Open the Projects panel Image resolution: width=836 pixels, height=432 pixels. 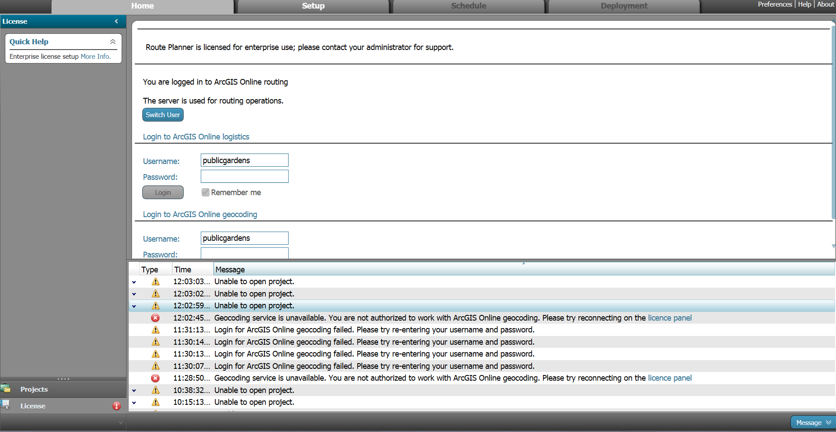pyautogui.click(x=63, y=389)
